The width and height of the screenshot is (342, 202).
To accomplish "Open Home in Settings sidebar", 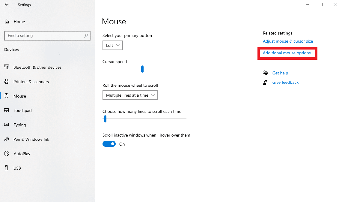I will [x=19, y=22].
